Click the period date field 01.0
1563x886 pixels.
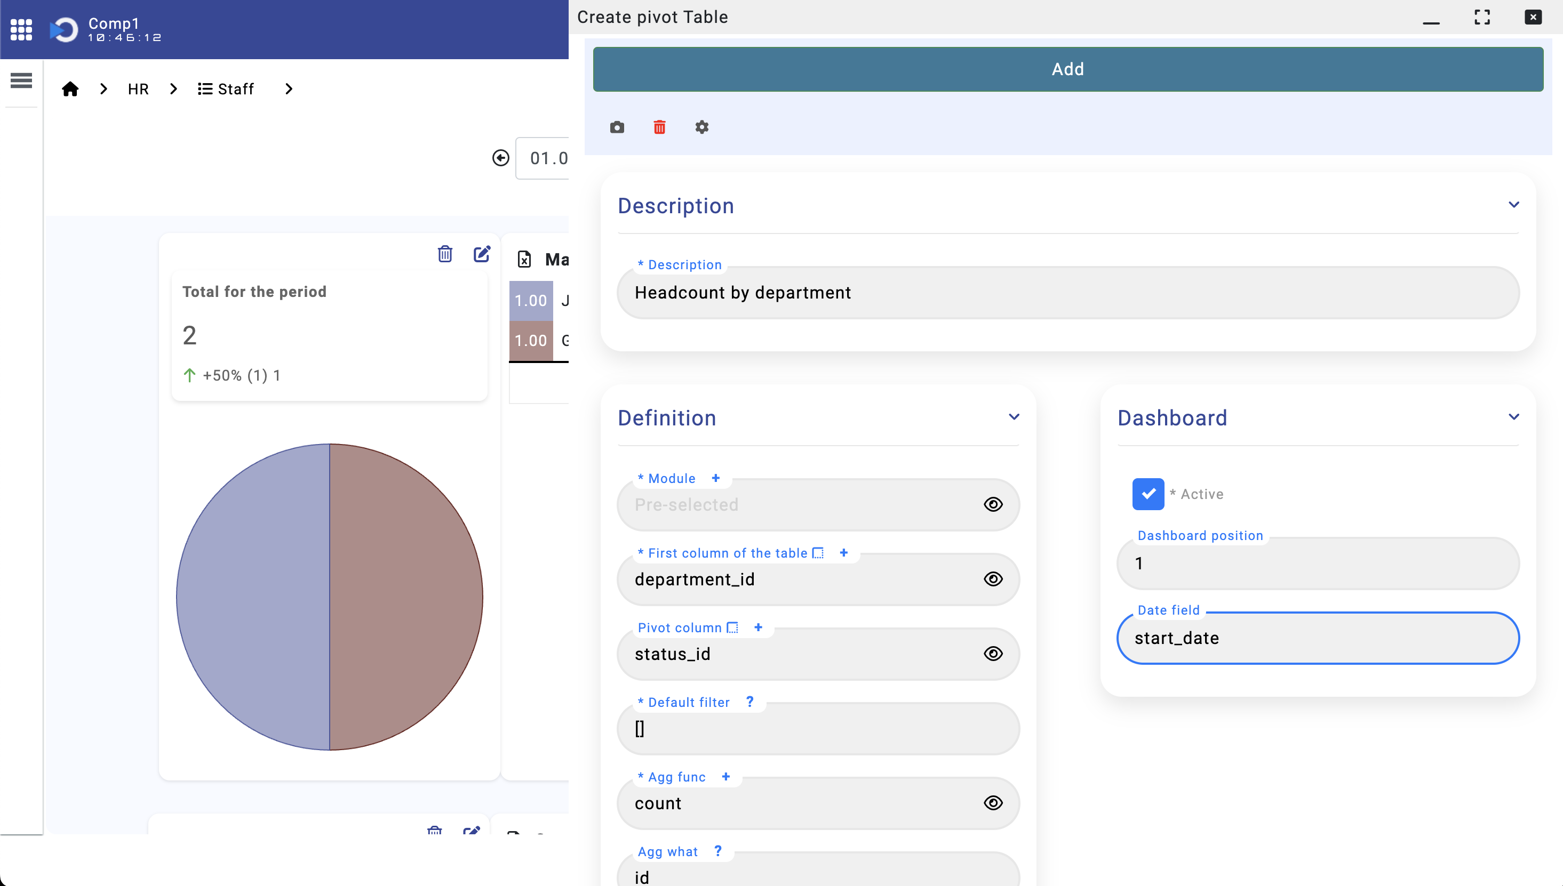point(543,158)
